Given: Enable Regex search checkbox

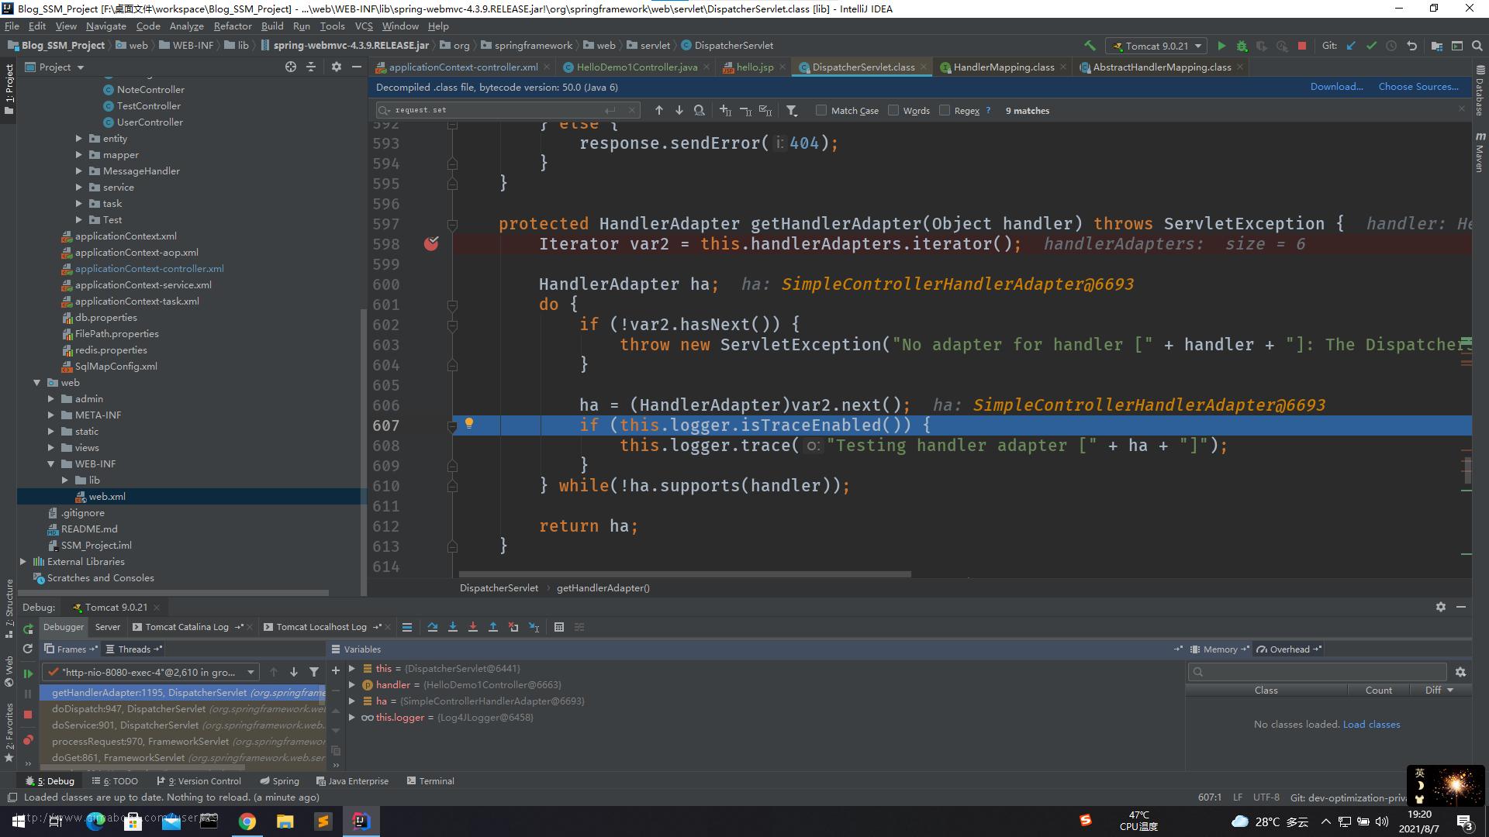Looking at the screenshot, I should (945, 110).
